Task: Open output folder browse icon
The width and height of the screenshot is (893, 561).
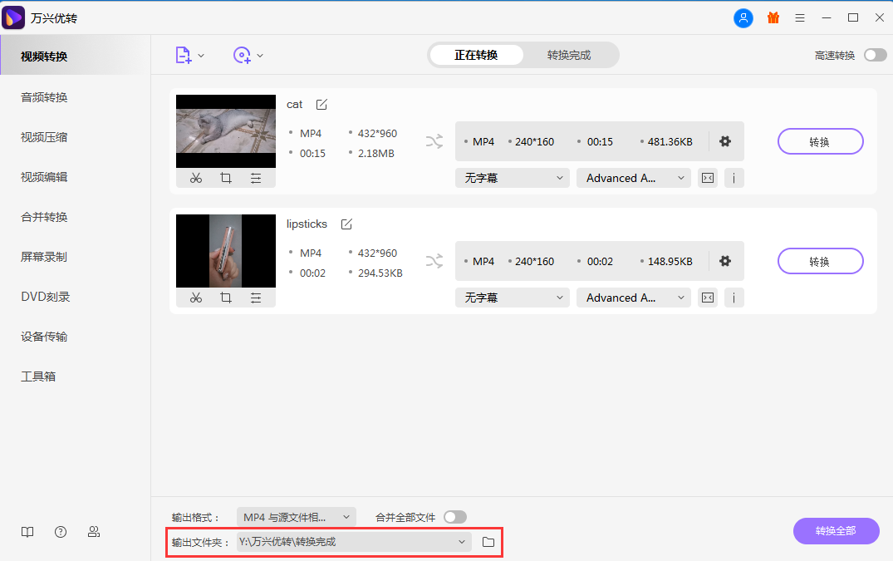Action: (488, 541)
